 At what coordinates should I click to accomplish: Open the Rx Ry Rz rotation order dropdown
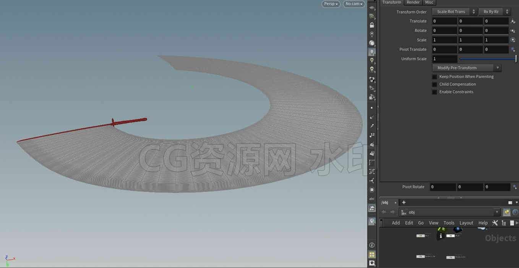click(x=495, y=12)
